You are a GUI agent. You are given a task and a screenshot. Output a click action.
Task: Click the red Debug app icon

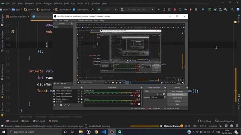[175, 9]
